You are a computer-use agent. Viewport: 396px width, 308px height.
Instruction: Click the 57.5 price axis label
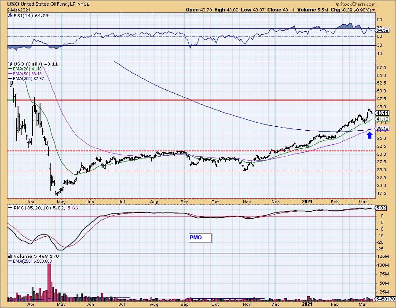pyautogui.click(x=381, y=68)
